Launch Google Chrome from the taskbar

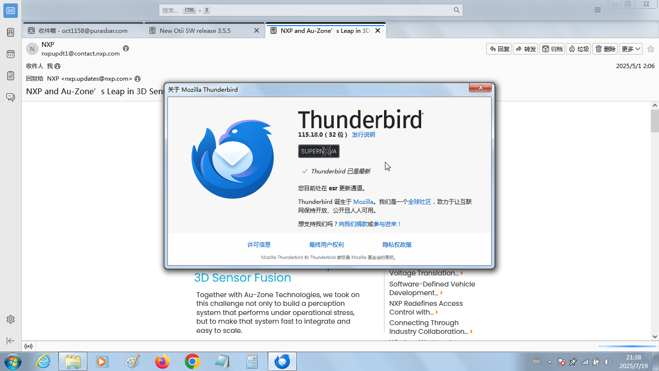click(192, 361)
